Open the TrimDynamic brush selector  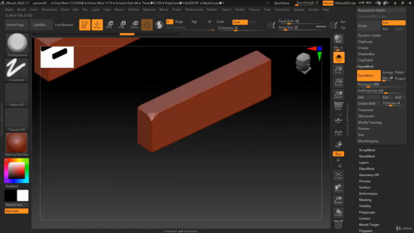tap(17, 45)
